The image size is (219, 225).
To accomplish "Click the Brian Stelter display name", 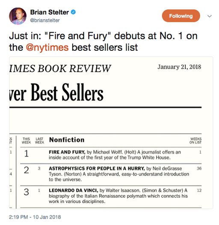I will click(50, 12).
